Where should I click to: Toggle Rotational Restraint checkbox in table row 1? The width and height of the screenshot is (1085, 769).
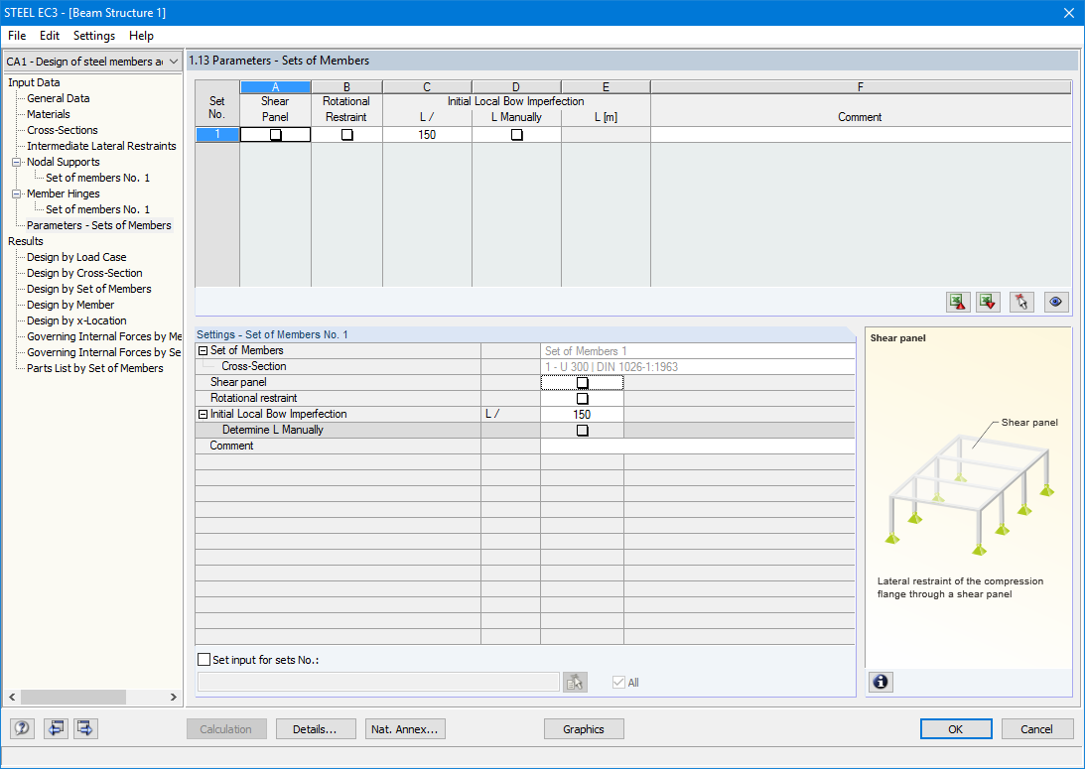pos(346,135)
